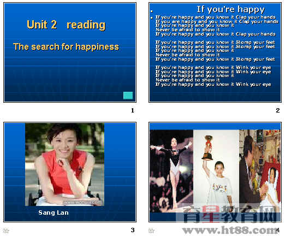
Task: Select the slide with three gymnast photos
Action: tap(215, 172)
